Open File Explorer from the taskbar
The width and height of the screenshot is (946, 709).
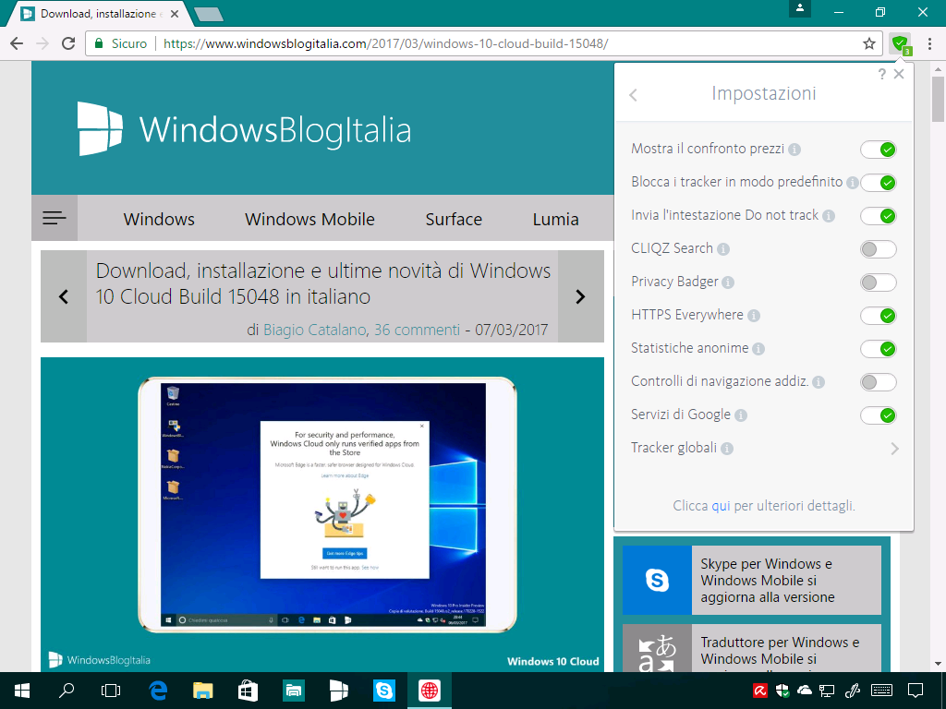203,691
